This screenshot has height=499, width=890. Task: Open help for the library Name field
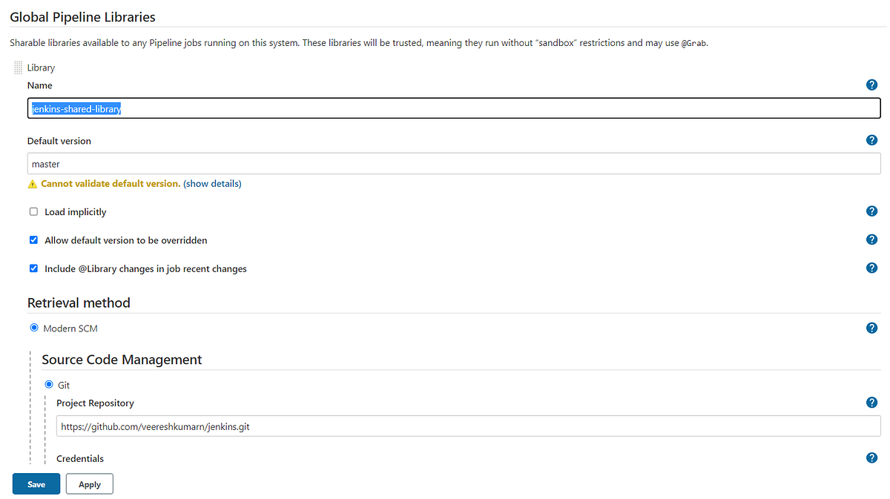click(871, 85)
